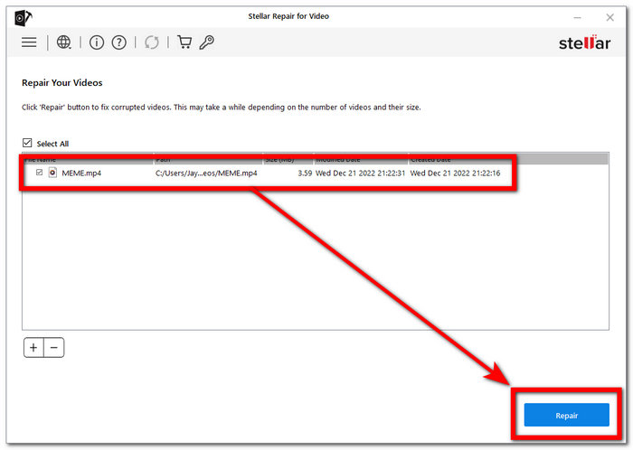Add a video with plus button
Image resolution: width=633 pixels, height=450 pixels.
(x=33, y=348)
